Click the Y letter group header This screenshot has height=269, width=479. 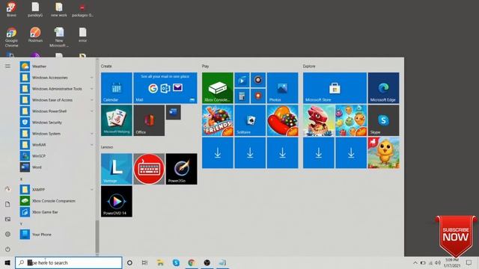click(22, 224)
